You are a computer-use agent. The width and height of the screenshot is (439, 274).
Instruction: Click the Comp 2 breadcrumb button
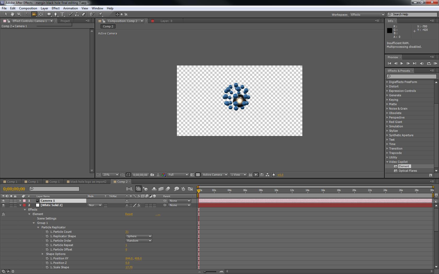[x=108, y=26]
